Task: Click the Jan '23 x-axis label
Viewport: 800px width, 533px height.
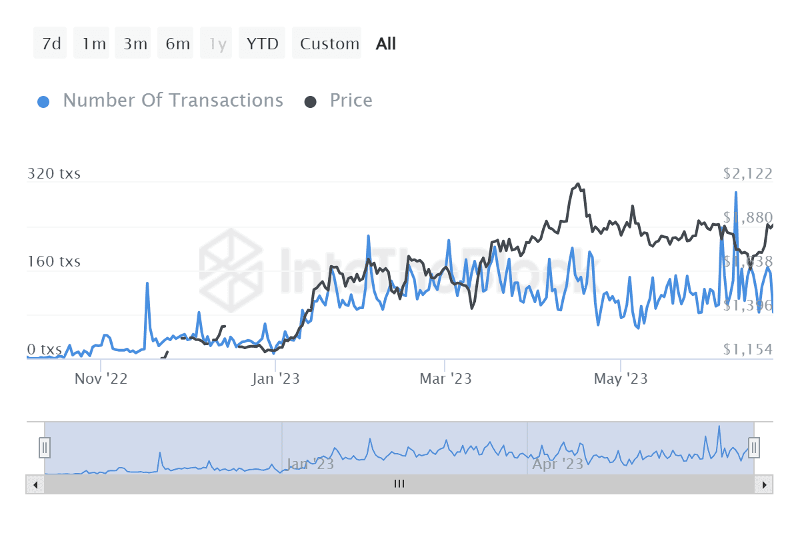Action: click(276, 379)
